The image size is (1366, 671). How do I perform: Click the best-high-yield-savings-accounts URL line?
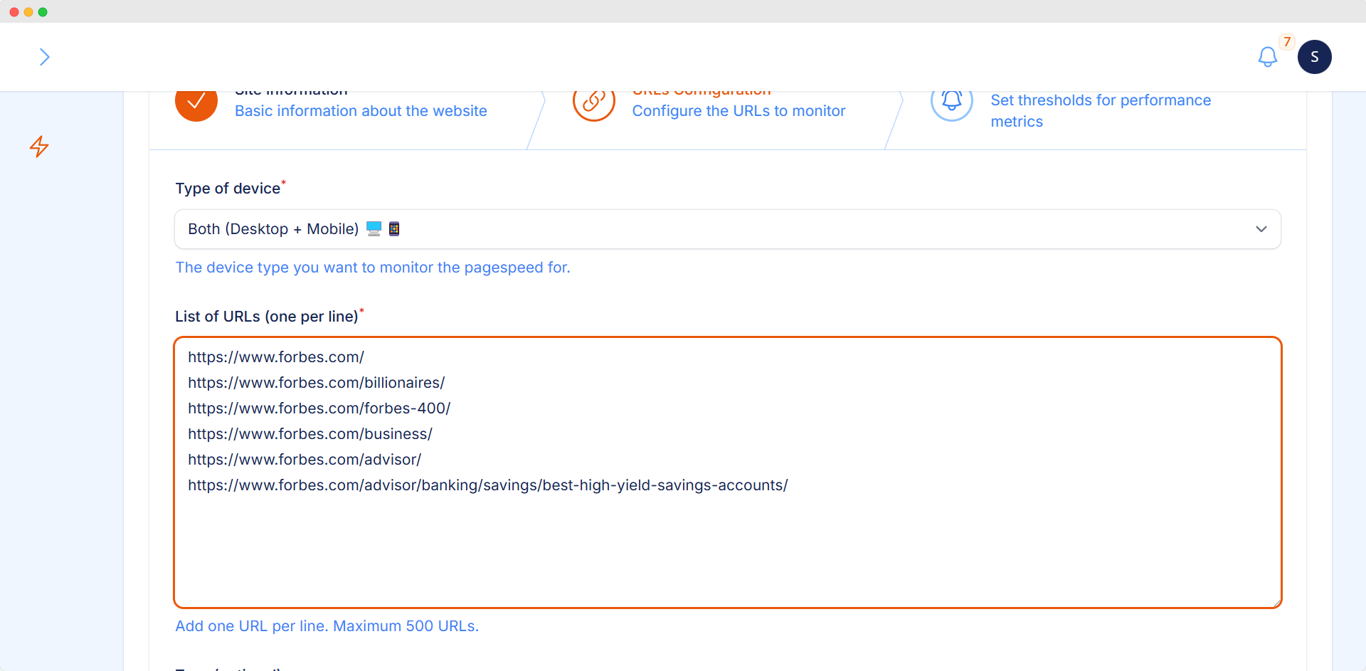tap(487, 485)
